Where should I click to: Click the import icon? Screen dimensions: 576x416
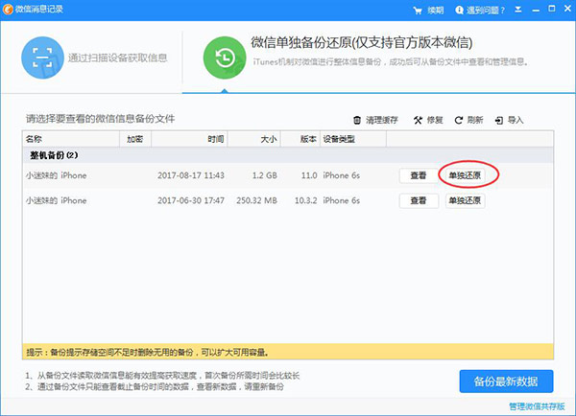499,121
